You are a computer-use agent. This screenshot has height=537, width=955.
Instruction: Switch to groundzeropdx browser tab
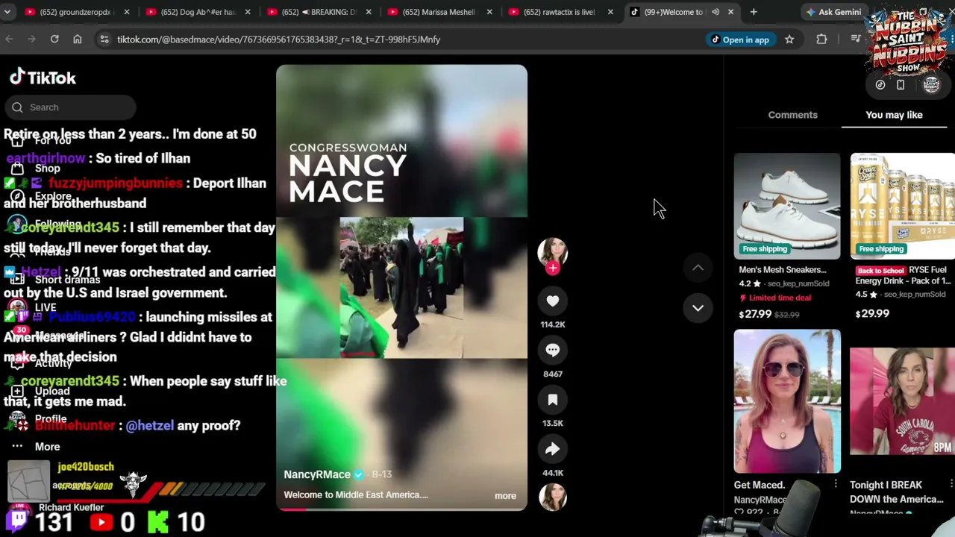point(78,12)
